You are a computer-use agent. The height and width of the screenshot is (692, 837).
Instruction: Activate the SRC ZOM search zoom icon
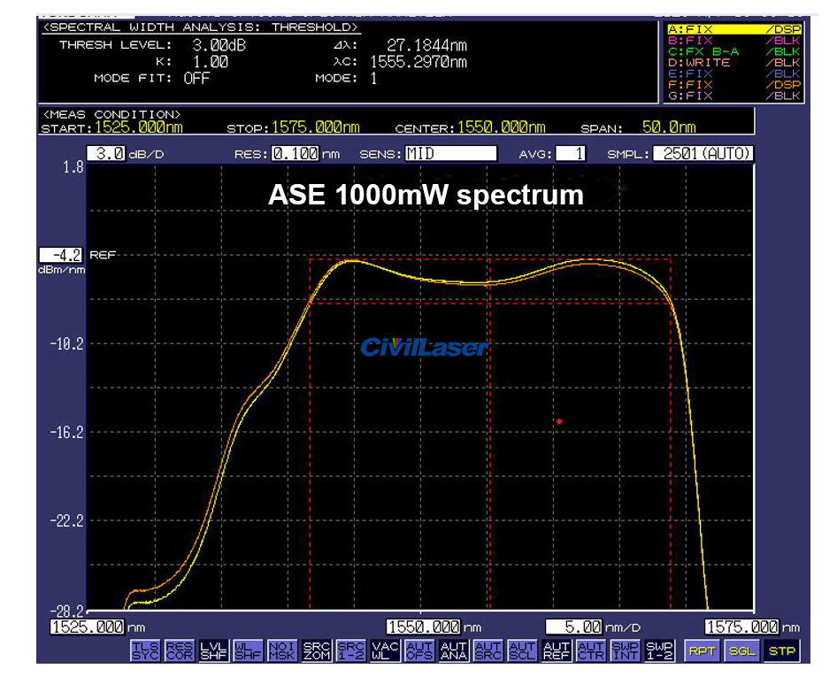click(317, 651)
